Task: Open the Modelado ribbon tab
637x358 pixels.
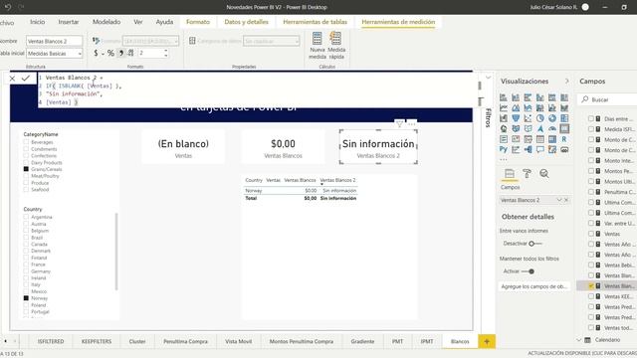Action: (x=106, y=22)
